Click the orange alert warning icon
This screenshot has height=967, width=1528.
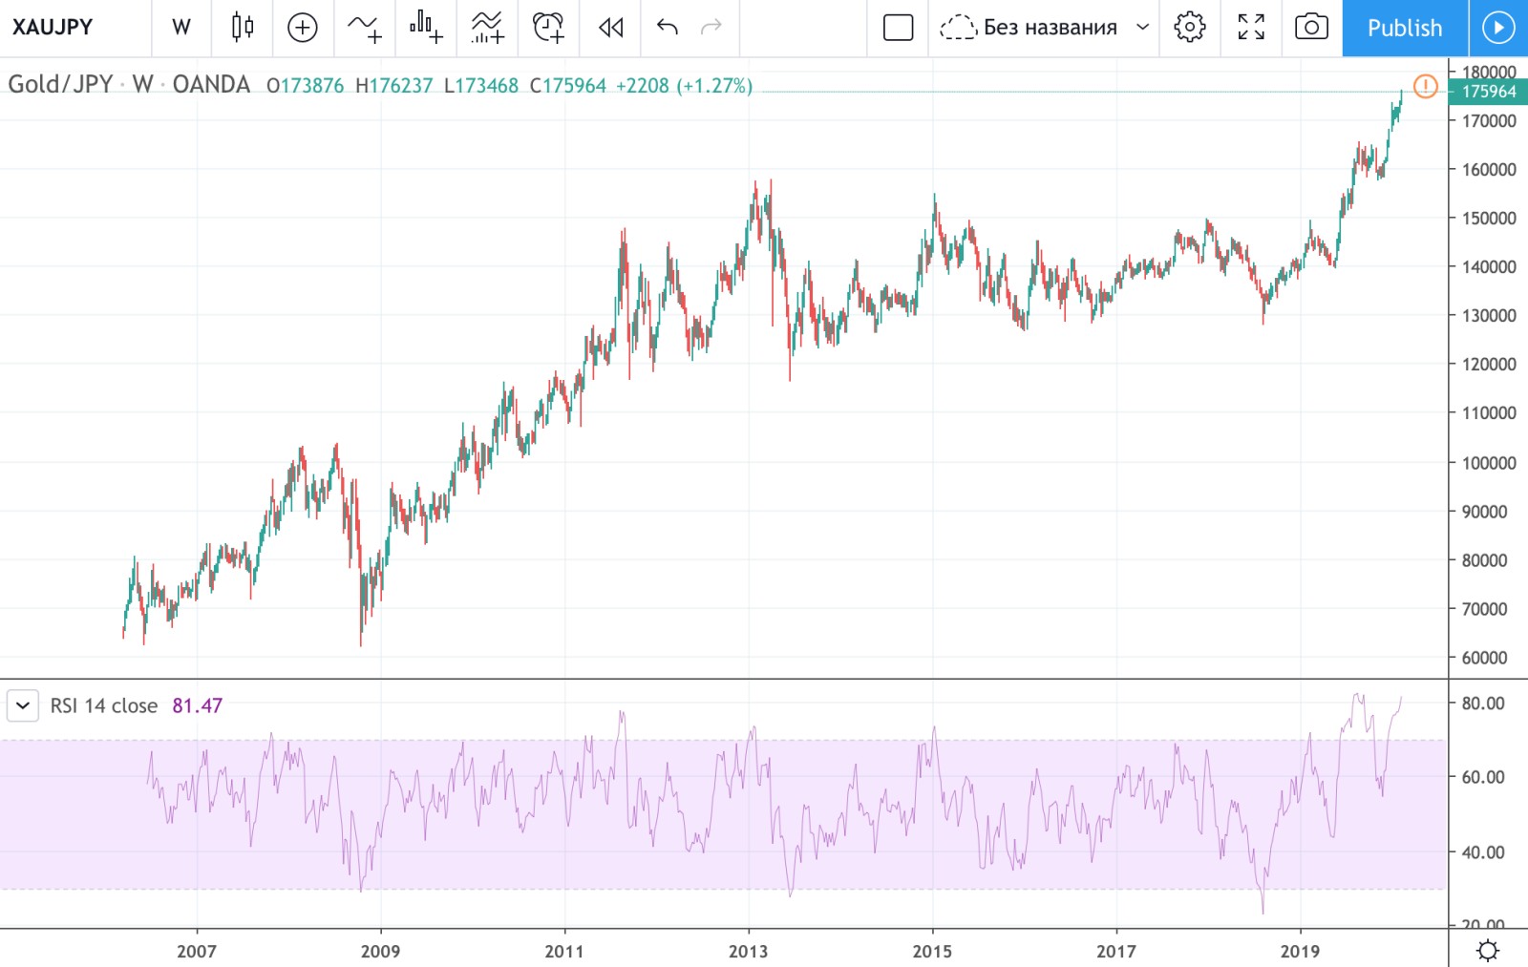1425,87
